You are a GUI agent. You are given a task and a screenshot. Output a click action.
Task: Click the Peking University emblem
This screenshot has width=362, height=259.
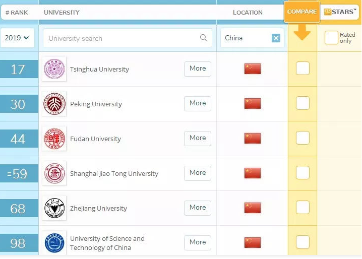pos(54,104)
